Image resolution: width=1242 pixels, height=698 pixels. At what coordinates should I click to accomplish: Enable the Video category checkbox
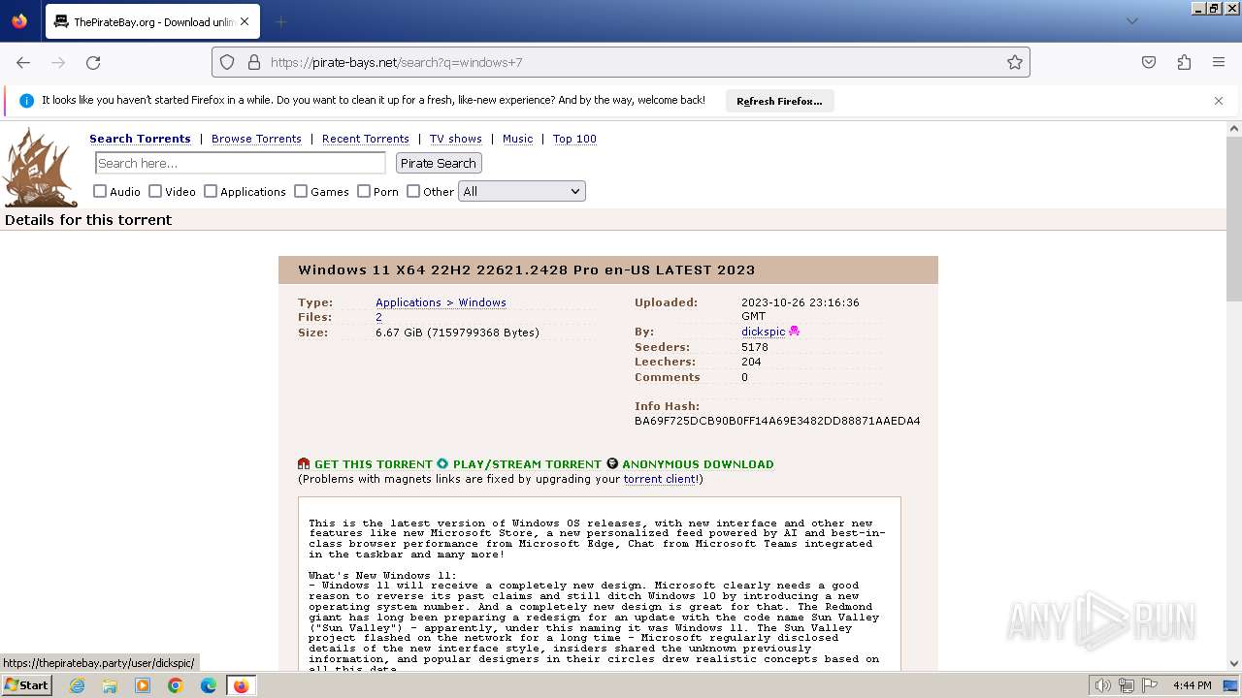point(155,191)
